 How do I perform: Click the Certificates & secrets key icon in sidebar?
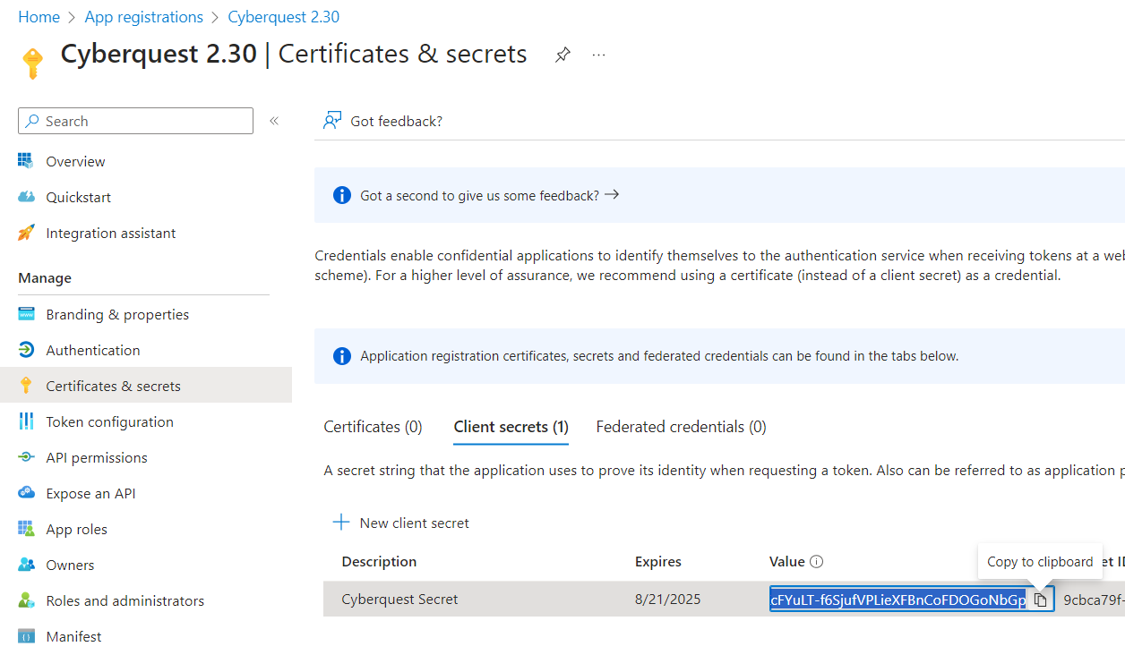[x=26, y=386]
